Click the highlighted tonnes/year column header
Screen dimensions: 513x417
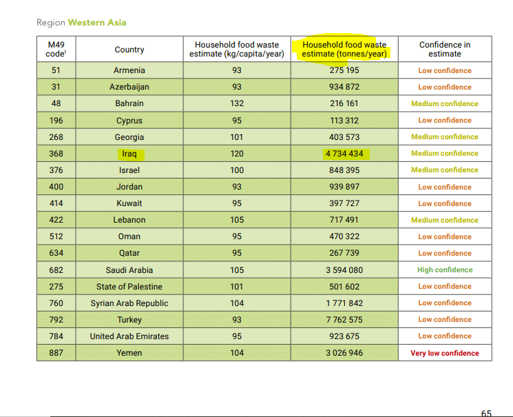coord(345,49)
